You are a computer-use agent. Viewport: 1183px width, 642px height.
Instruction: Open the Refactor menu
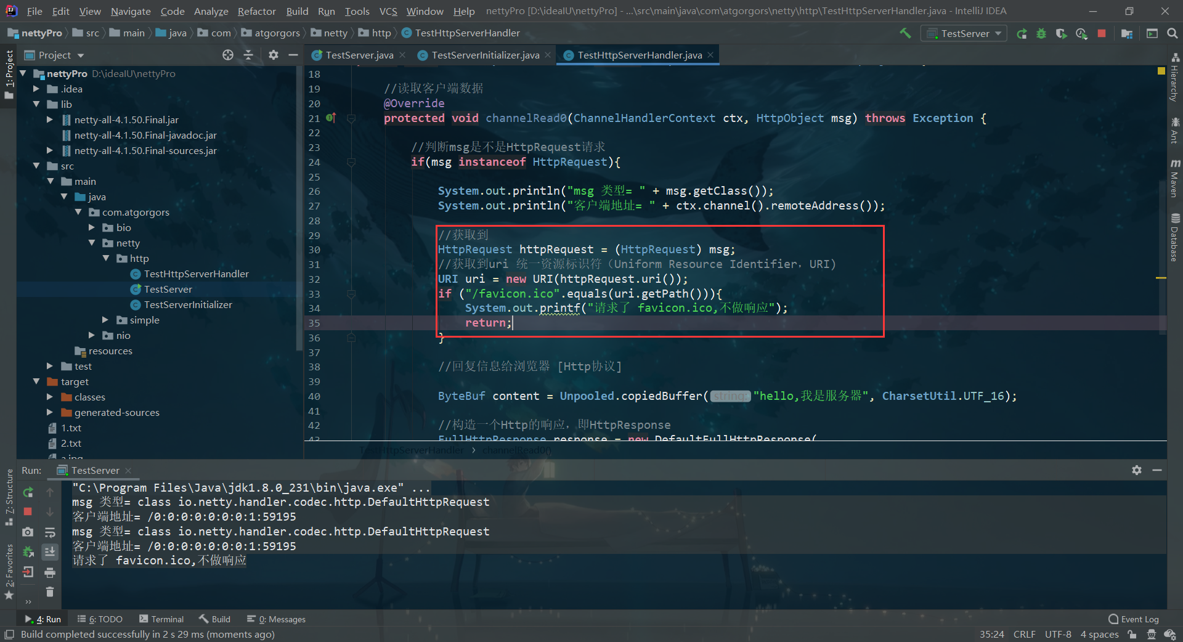(x=256, y=11)
